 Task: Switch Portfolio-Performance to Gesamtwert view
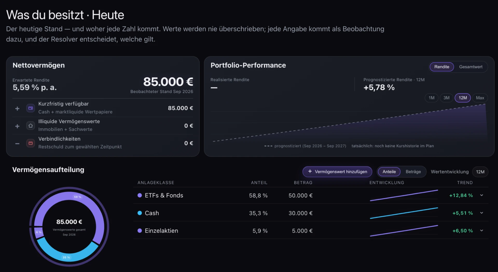(471, 67)
